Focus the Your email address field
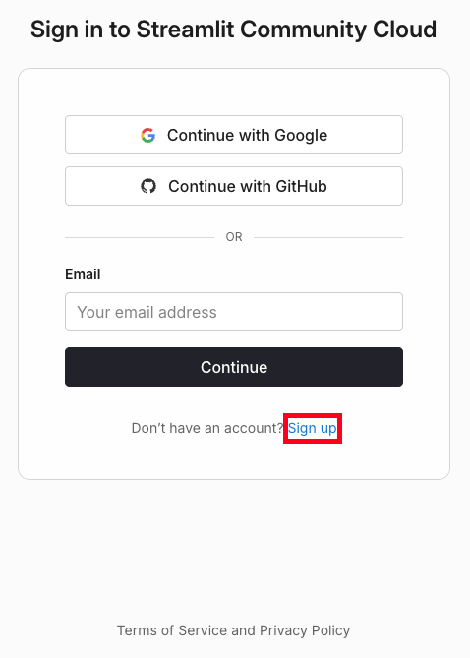The width and height of the screenshot is (470, 658). pyautogui.click(x=234, y=312)
